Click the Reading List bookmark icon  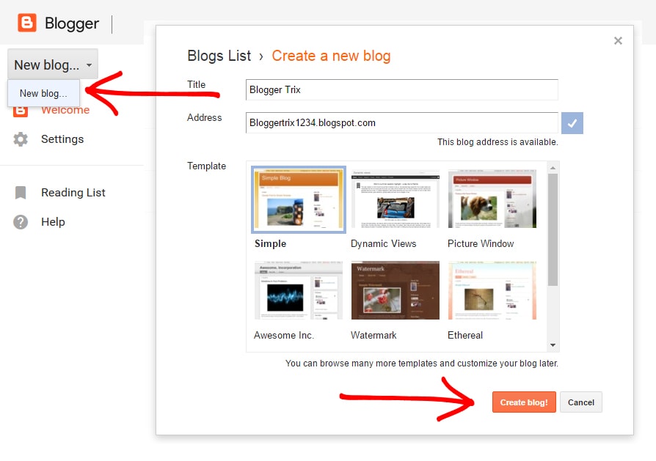tap(21, 193)
